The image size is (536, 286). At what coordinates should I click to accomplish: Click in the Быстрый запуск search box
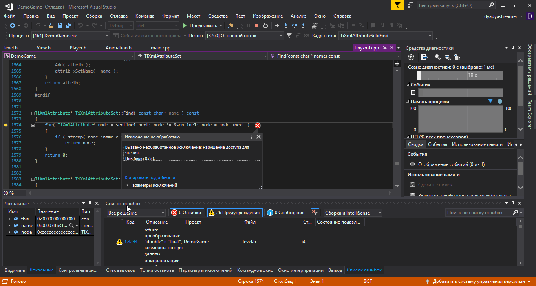click(x=452, y=5)
